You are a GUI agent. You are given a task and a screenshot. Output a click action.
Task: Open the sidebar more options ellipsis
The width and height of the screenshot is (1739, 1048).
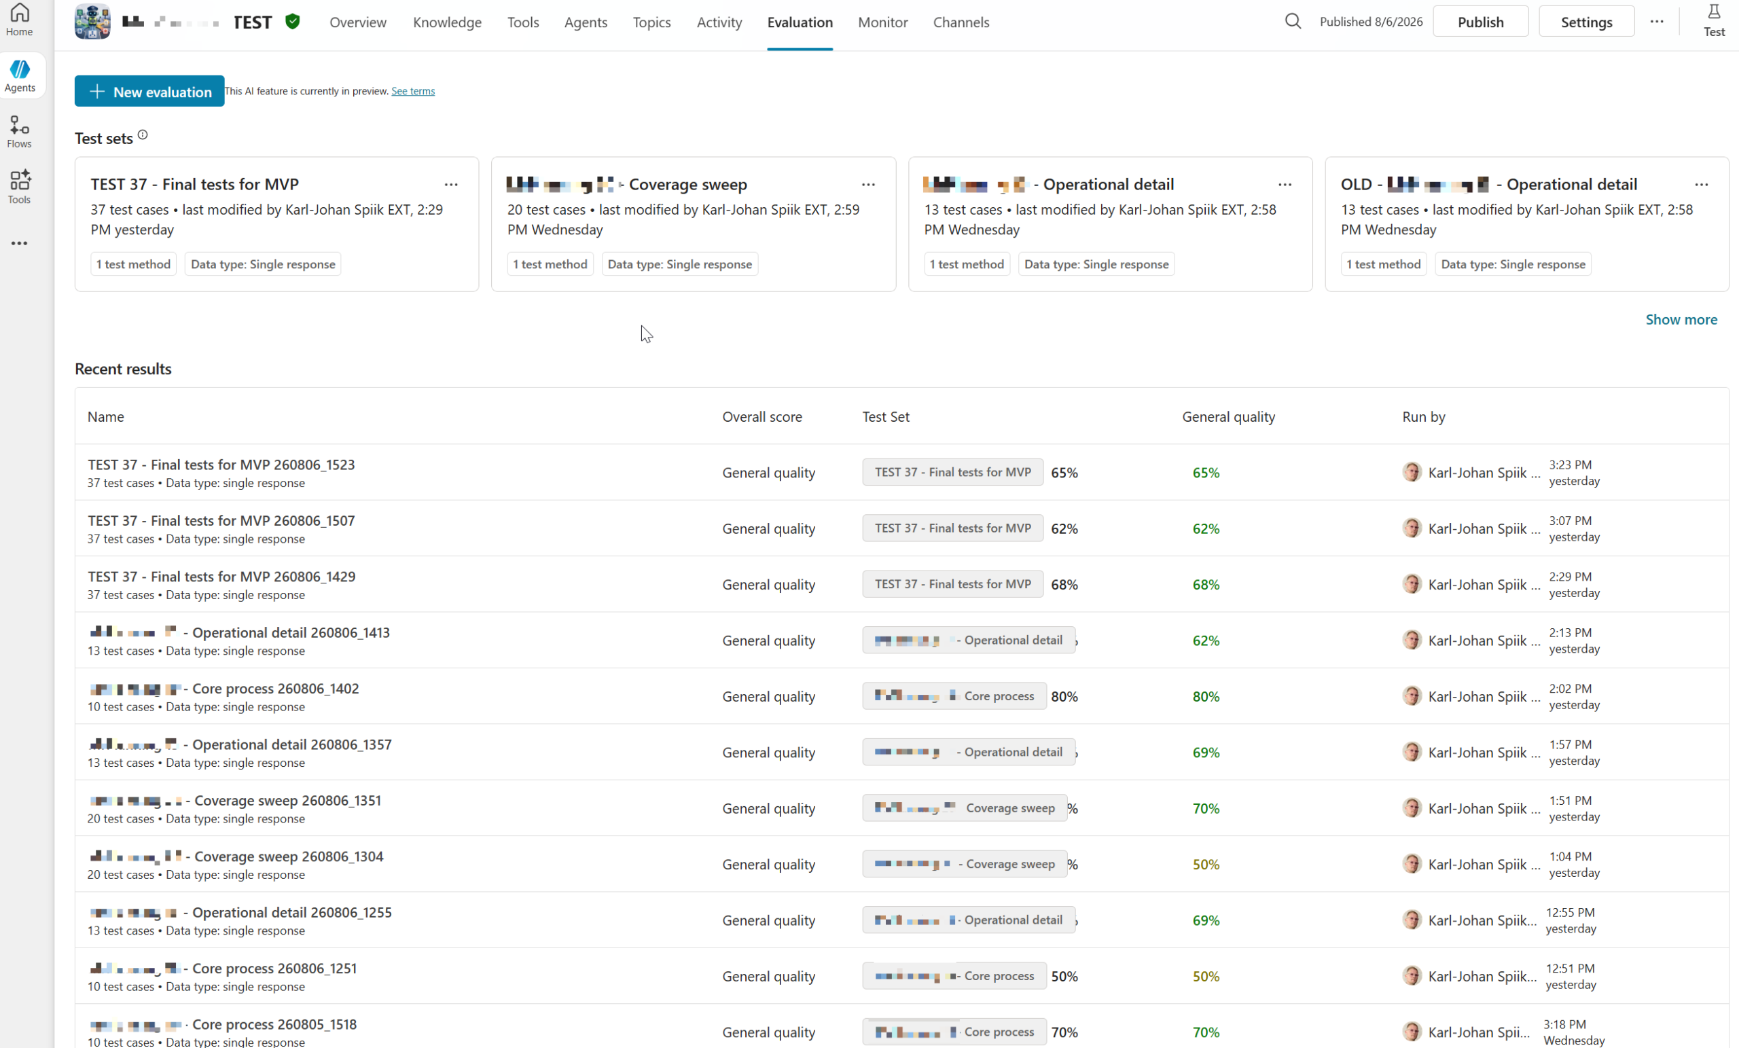coord(19,243)
